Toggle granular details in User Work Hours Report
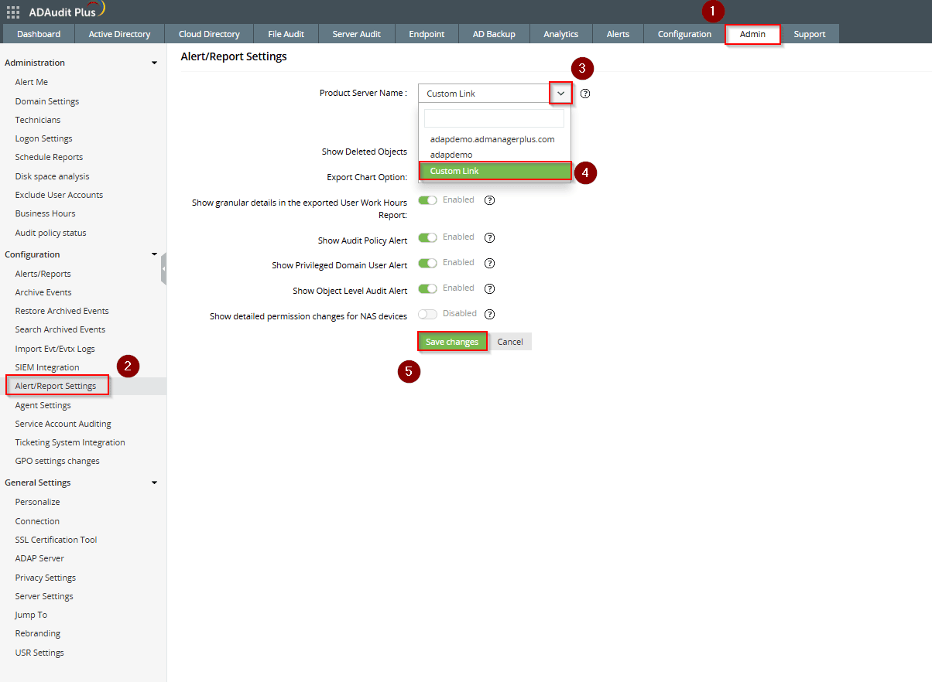 [x=427, y=200]
